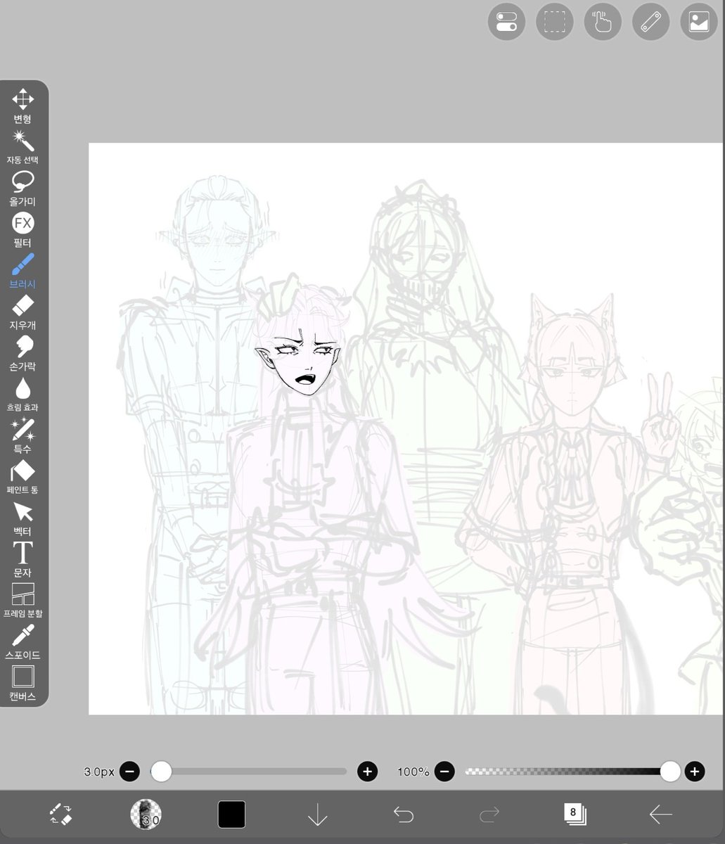Image resolution: width=725 pixels, height=844 pixels.
Task: Select the Transform (변형) tool
Action: tap(23, 106)
